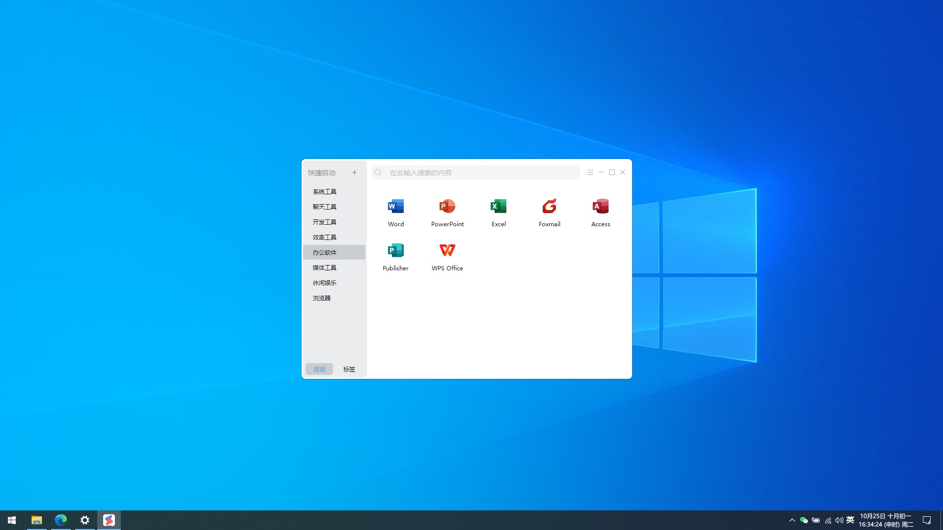Click the plus icon to add category

354,173
